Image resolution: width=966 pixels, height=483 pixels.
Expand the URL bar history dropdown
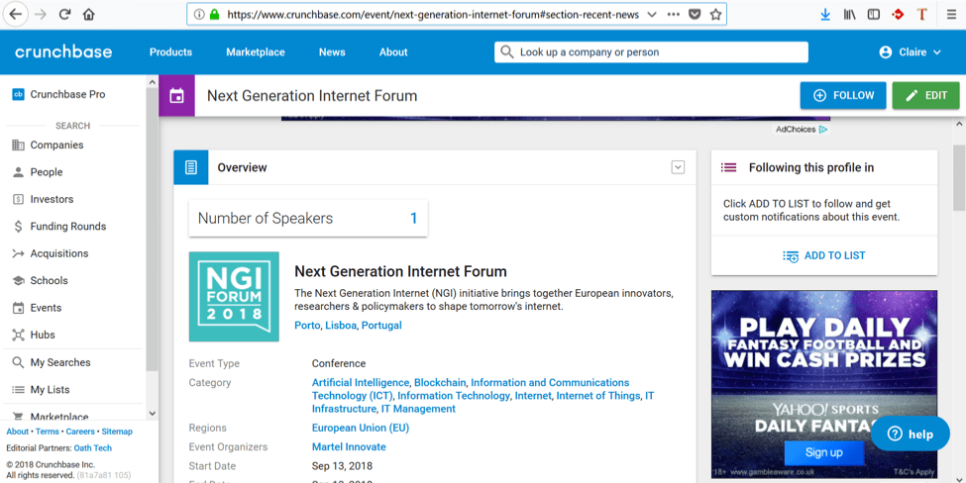[x=652, y=15]
